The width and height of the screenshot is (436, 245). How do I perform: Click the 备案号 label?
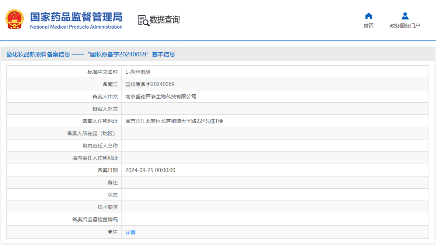pyautogui.click(x=110, y=84)
